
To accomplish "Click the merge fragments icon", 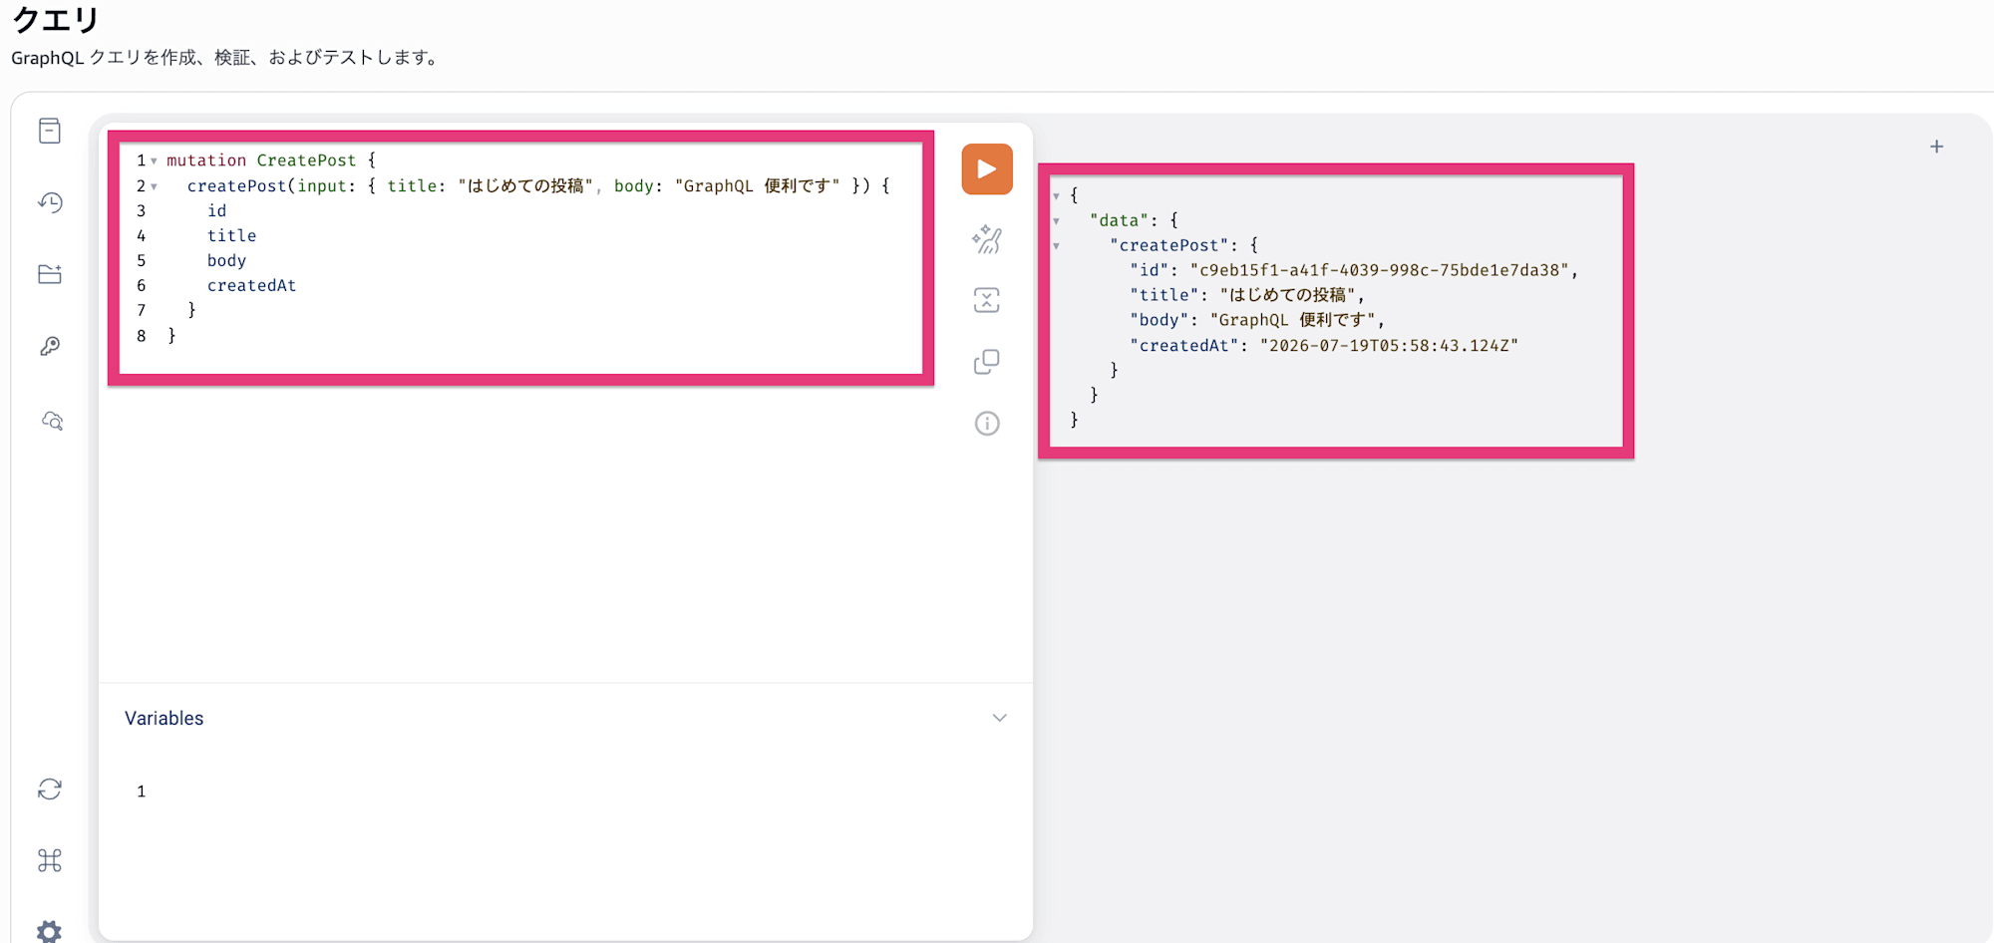I will [x=987, y=300].
